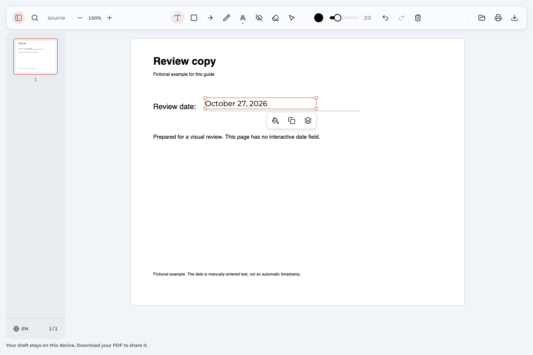This screenshot has width=533, height=355.
Task: Open the black color swatch picker
Action: 319,18
